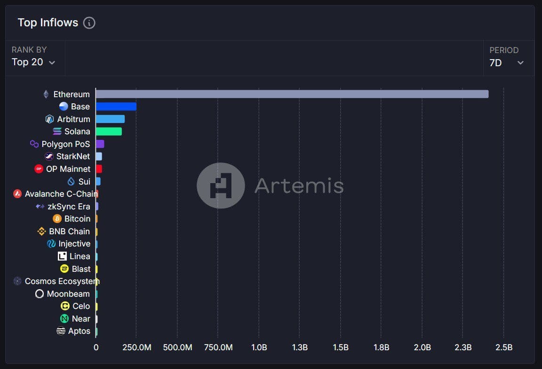
Task: Click the info icon next to Top Inflows
Action: click(89, 23)
